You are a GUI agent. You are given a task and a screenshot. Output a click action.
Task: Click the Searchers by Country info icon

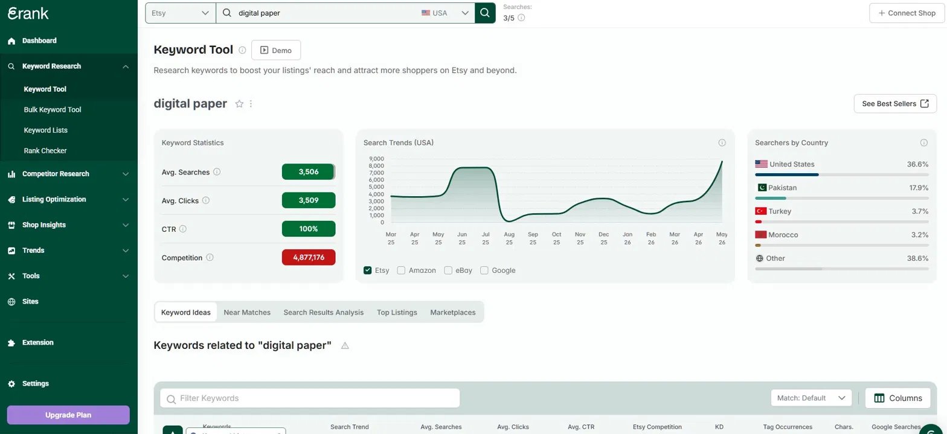coord(923,143)
